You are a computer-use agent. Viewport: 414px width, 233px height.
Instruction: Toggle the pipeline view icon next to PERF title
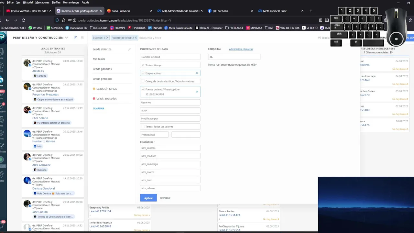(x=75, y=38)
